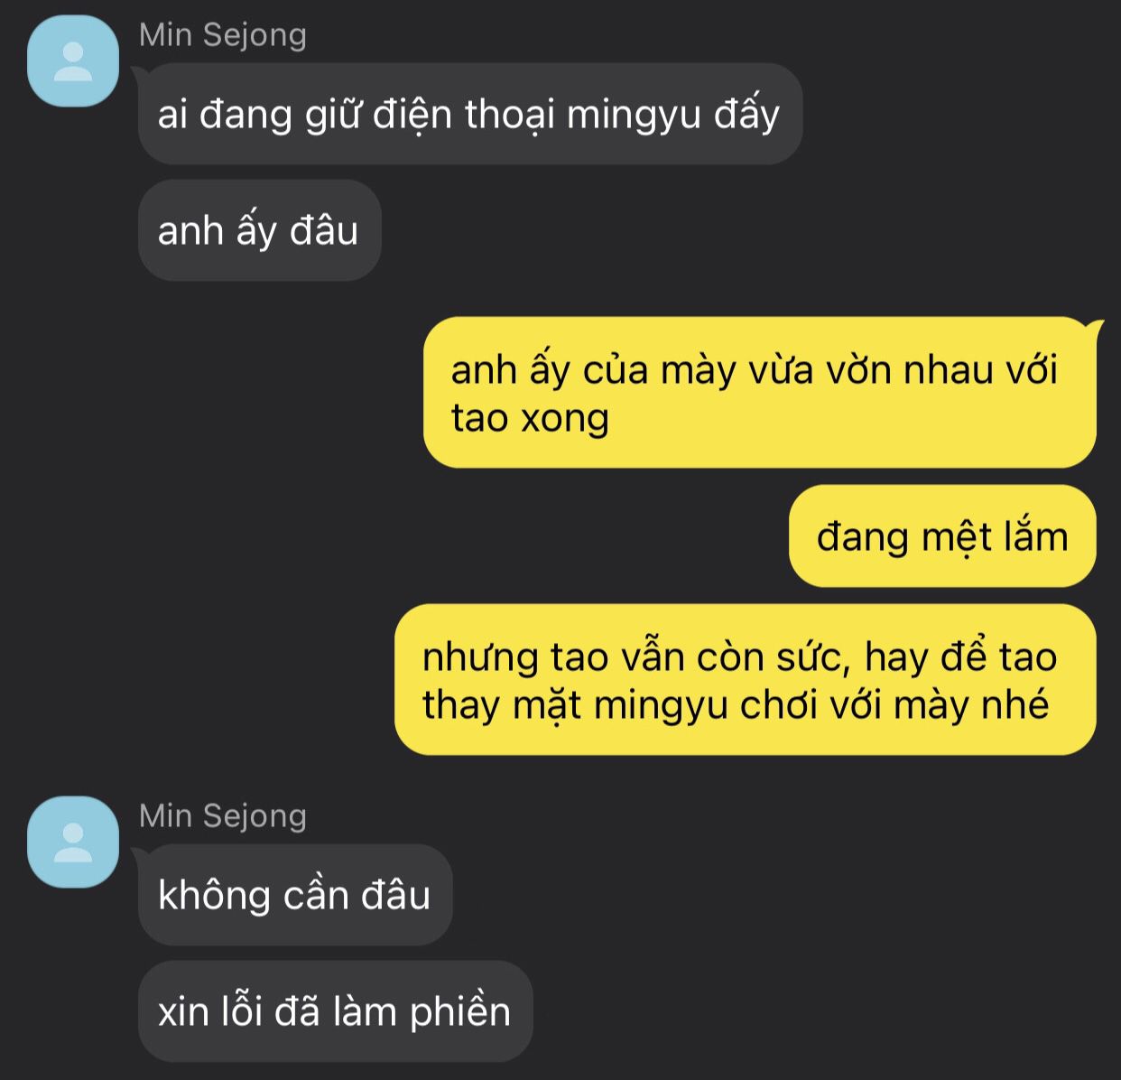Tap the "đang mệt lắm" yellow bubble
The height and width of the screenshot is (1080, 1121).
pos(942,535)
